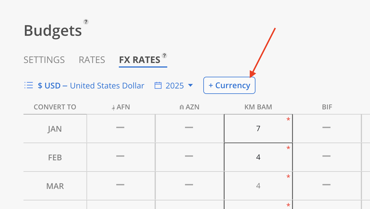
Task: Click the help icon next to FX RATES
Action: [164, 56]
